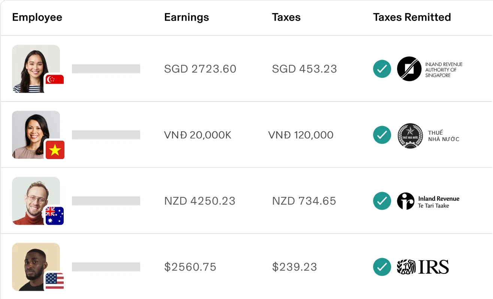Click the Australian flag badge

pos(55,216)
